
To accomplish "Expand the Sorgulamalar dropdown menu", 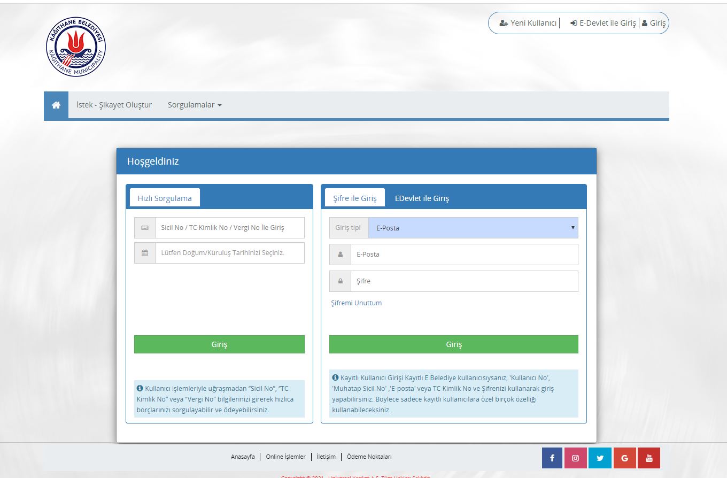I will click(x=195, y=105).
